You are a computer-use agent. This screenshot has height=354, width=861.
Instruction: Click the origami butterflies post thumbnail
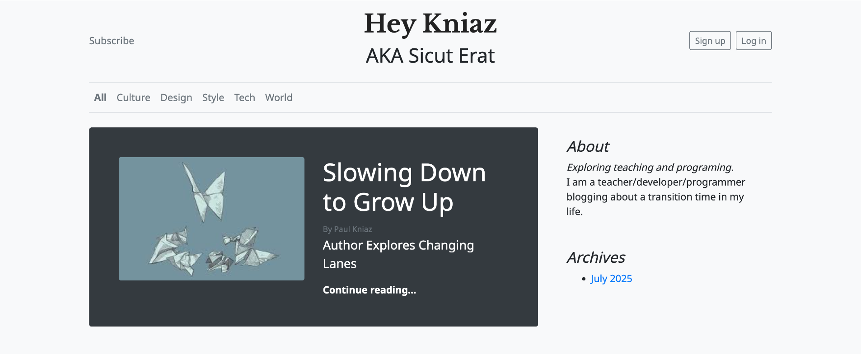tap(211, 219)
